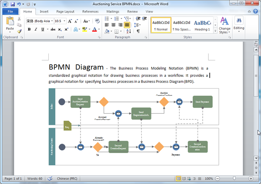Viewport: 261px width, 184px height.
Task: Apply the Heading 1 style
Action: point(202,25)
